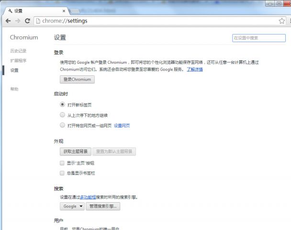The width and height of the screenshot is (291, 230).
Task: Click the 外观 section heading
Action: point(58,141)
